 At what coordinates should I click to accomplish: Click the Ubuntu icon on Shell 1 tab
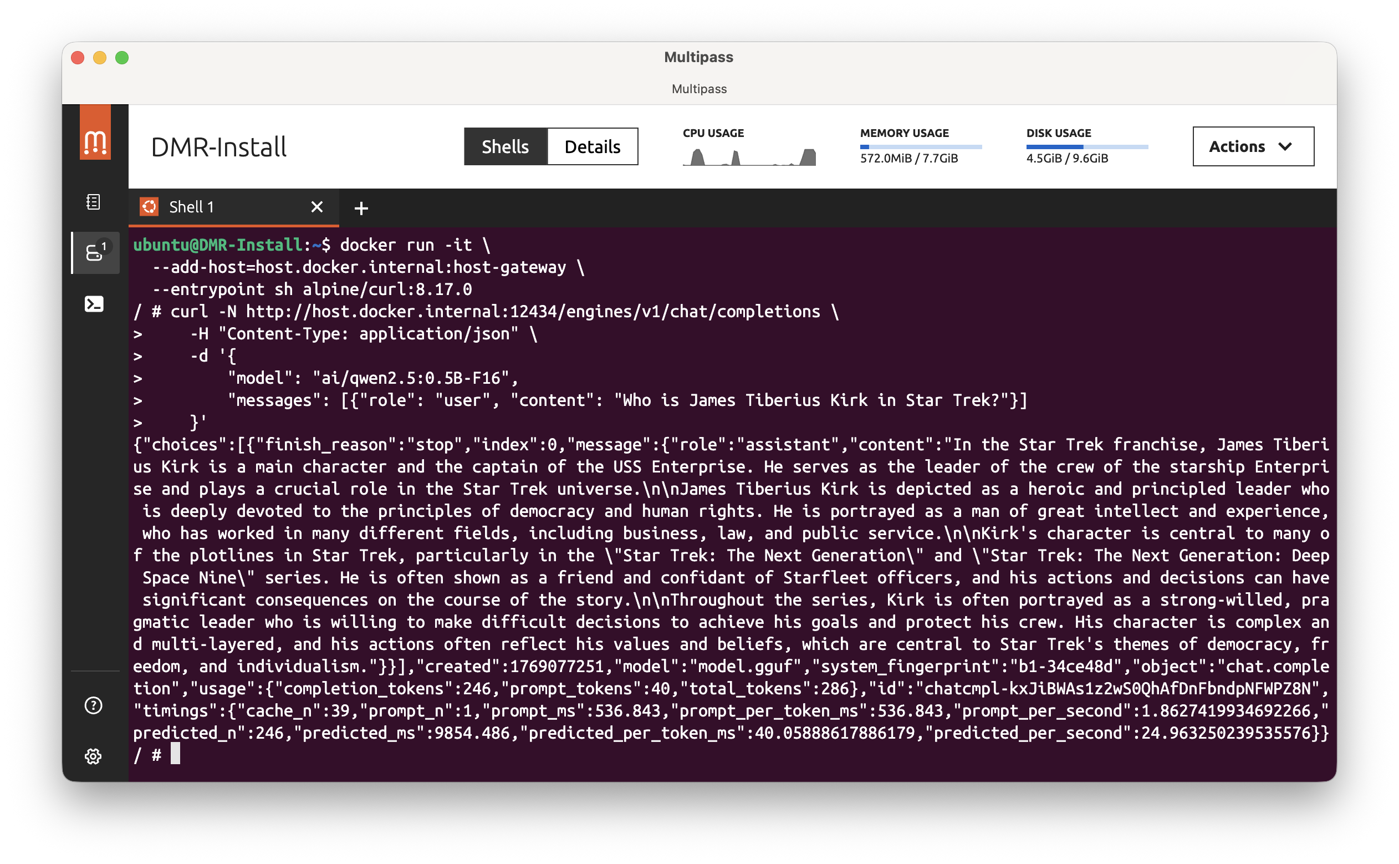click(150, 207)
